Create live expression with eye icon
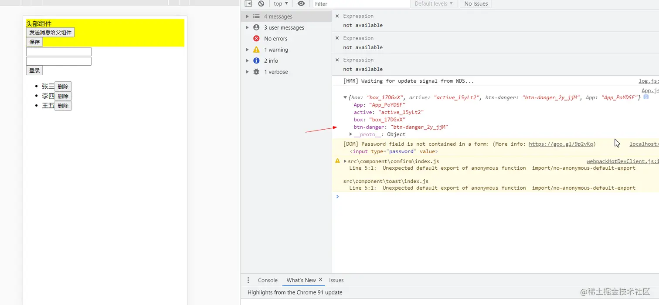Image resolution: width=659 pixels, height=305 pixels. point(301,3)
